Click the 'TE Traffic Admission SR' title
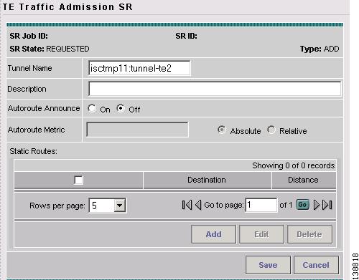 click(x=67, y=6)
